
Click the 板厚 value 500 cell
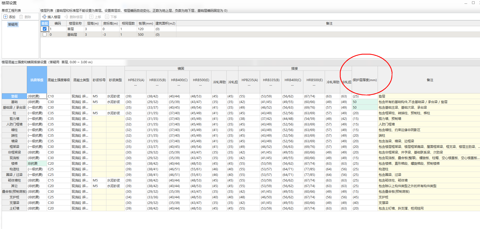(146, 34)
